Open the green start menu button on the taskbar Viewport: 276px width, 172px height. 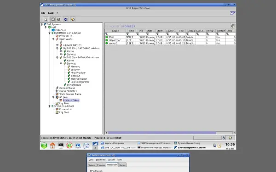[x=44, y=145]
